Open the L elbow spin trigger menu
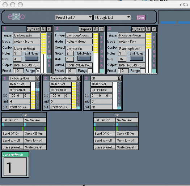190x186 pixels. click(26, 35)
